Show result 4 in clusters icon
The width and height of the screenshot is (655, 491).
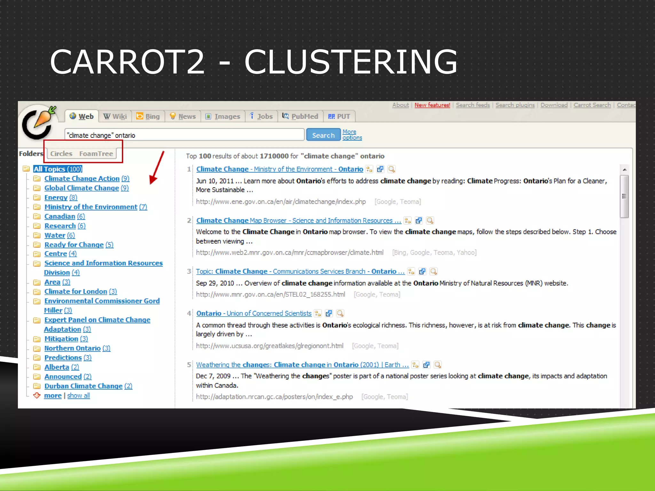[318, 313]
